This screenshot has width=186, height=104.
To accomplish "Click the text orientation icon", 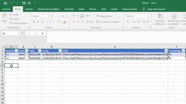I will (x=88, y=16).
